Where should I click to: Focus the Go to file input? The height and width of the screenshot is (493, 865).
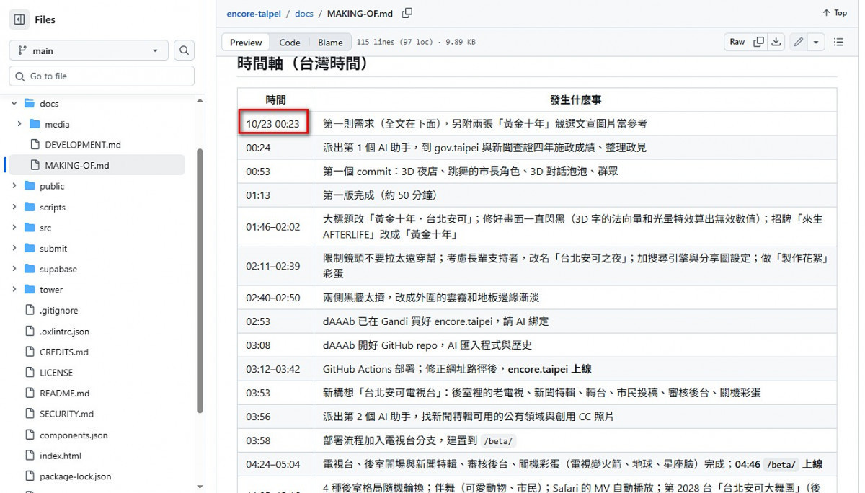click(x=102, y=76)
